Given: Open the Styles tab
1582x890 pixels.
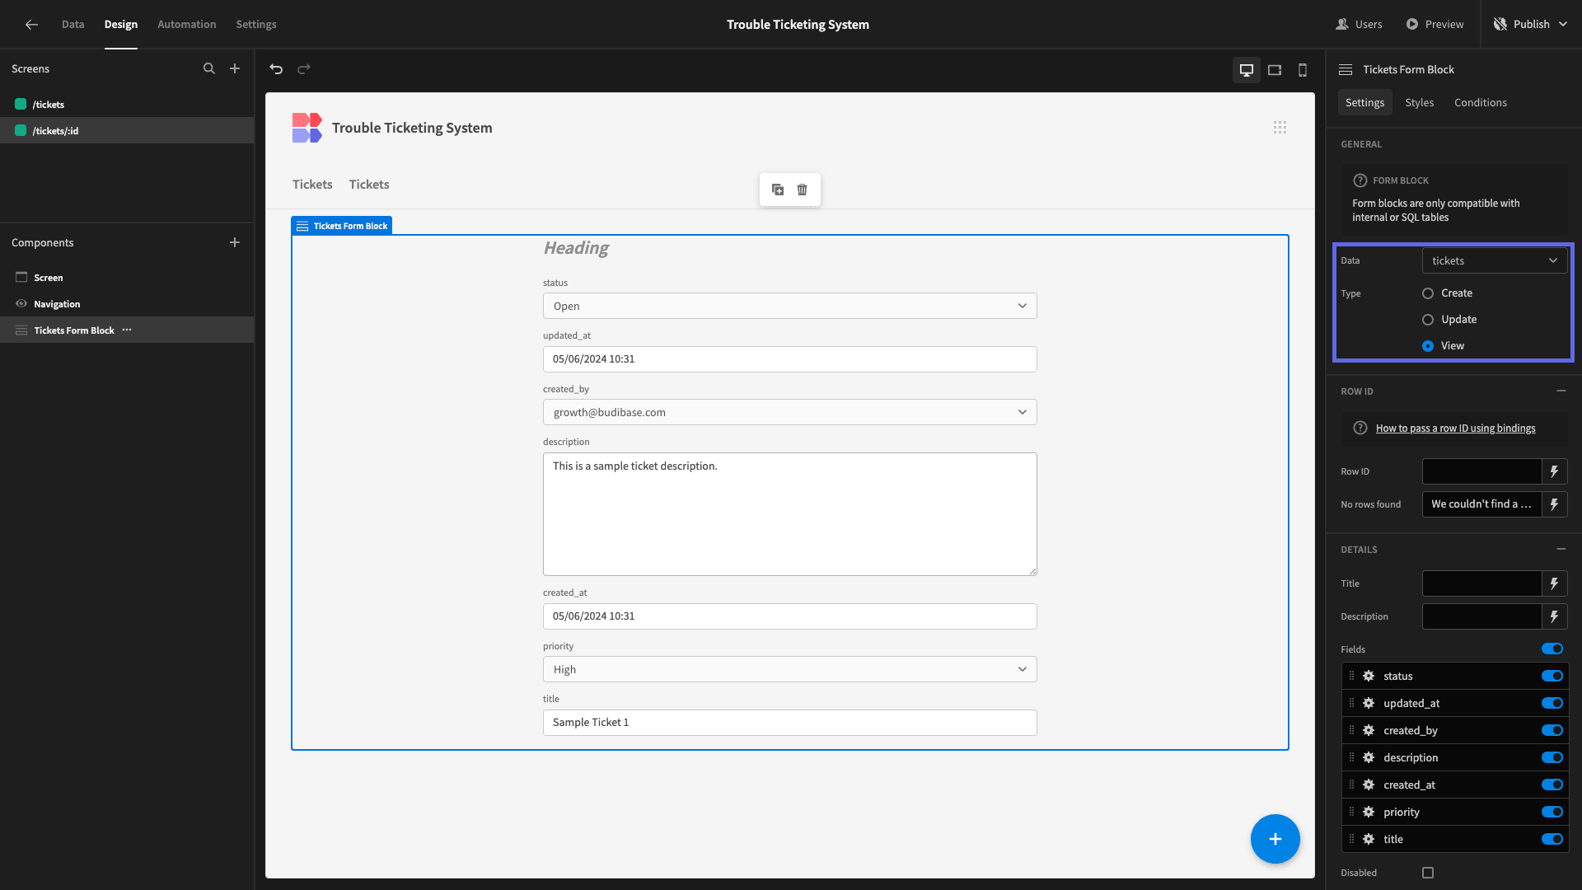Looking at the screenshot, I should [1419, 102].
